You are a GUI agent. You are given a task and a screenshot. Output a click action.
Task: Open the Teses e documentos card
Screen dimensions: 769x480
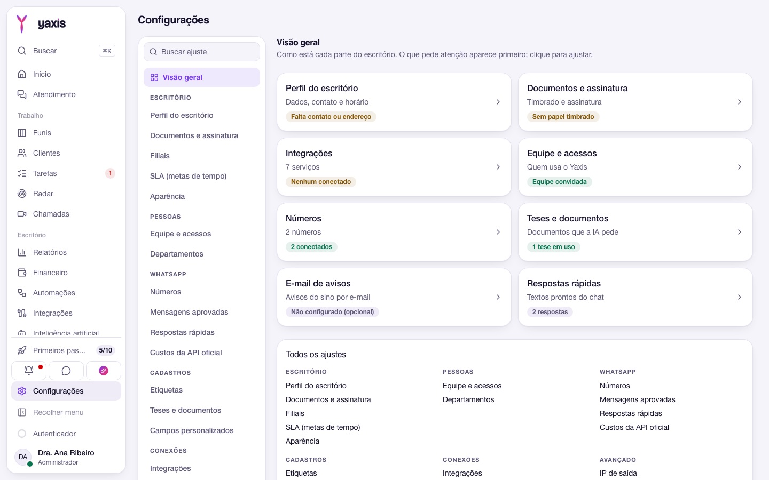pyautogui.click(x=635, y=232)
